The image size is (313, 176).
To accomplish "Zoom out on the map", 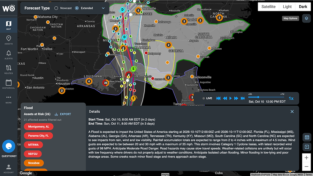I will (306, 166).
